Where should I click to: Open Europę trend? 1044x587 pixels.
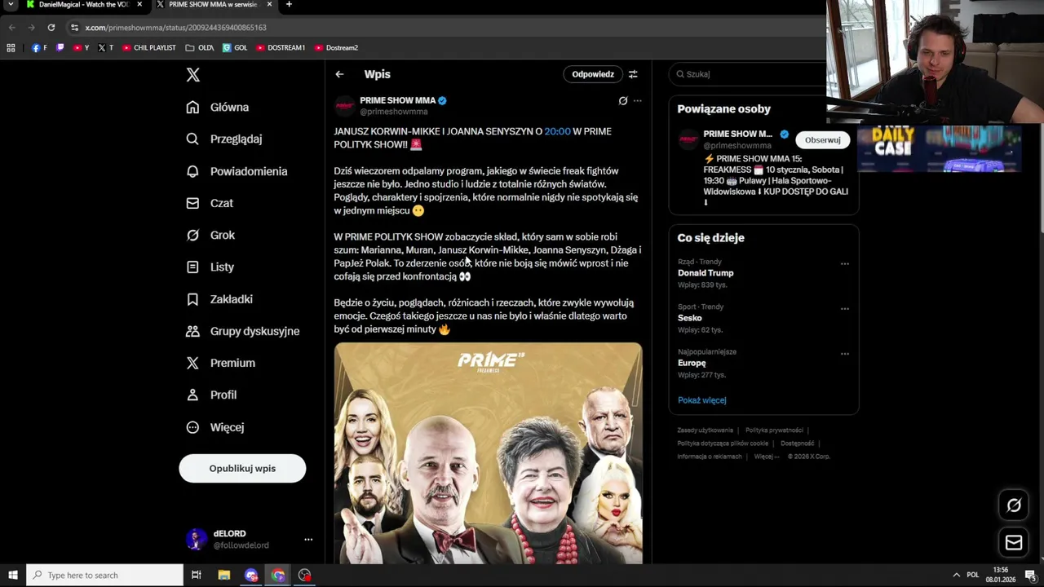pyautogui.click(x=692, y=363)
